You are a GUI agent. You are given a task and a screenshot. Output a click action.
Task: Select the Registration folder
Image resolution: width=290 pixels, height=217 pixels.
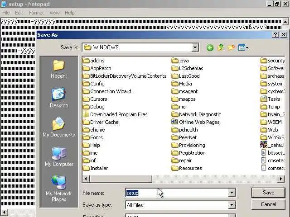click(x=188, y=153)
